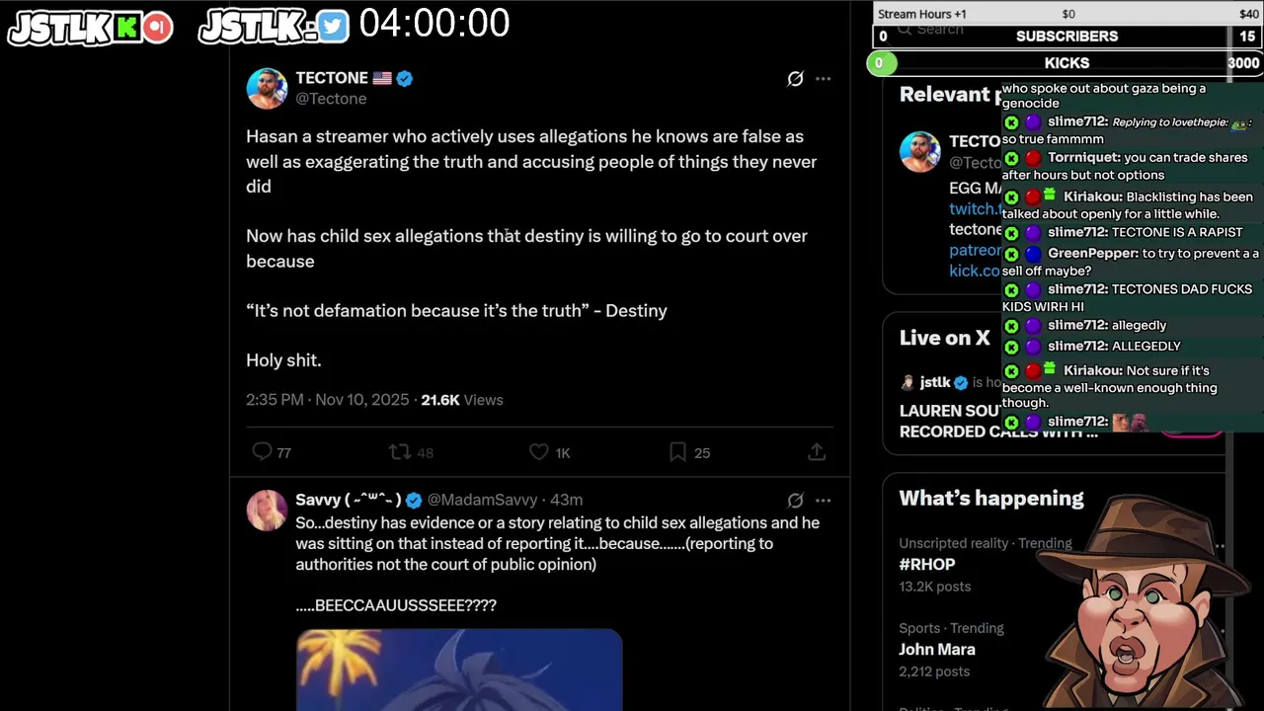Click the TECTONE avatar in Relevant people

919,151
